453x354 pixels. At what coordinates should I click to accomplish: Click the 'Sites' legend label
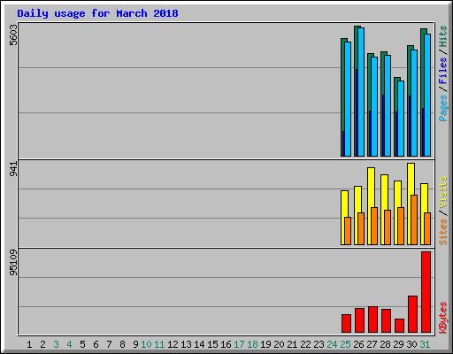(443, 232)
